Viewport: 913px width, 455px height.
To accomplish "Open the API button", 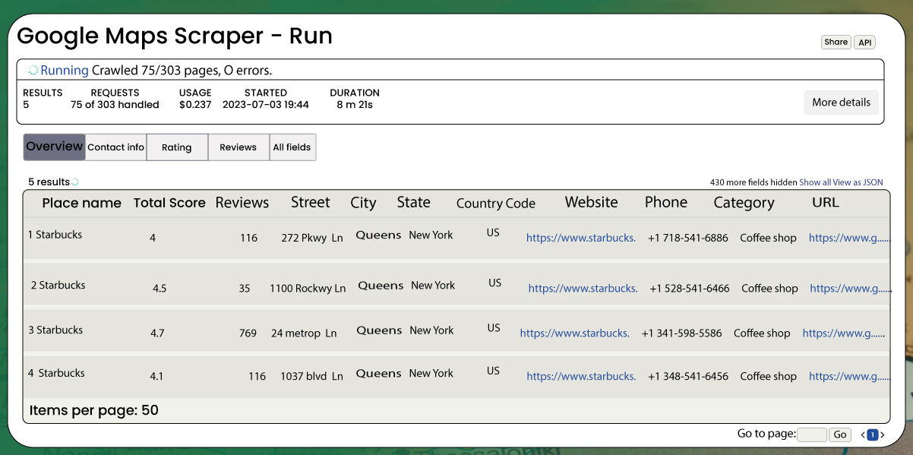I will (x=864, y=43).
